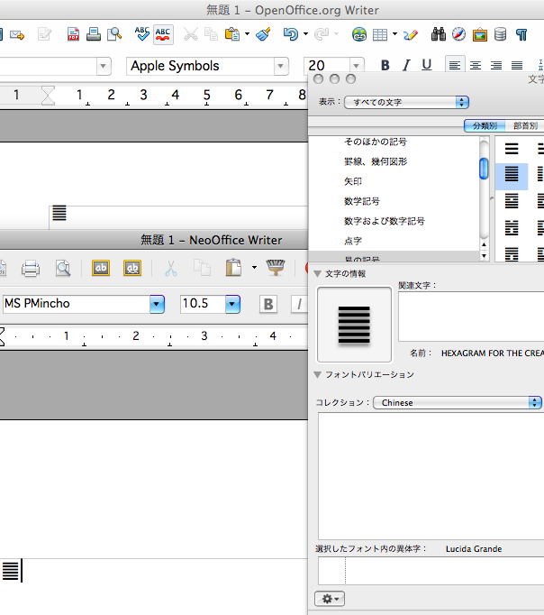
Task: Click the Copy icon in OpenOffice toolbar
Action: tap(211, 34)
